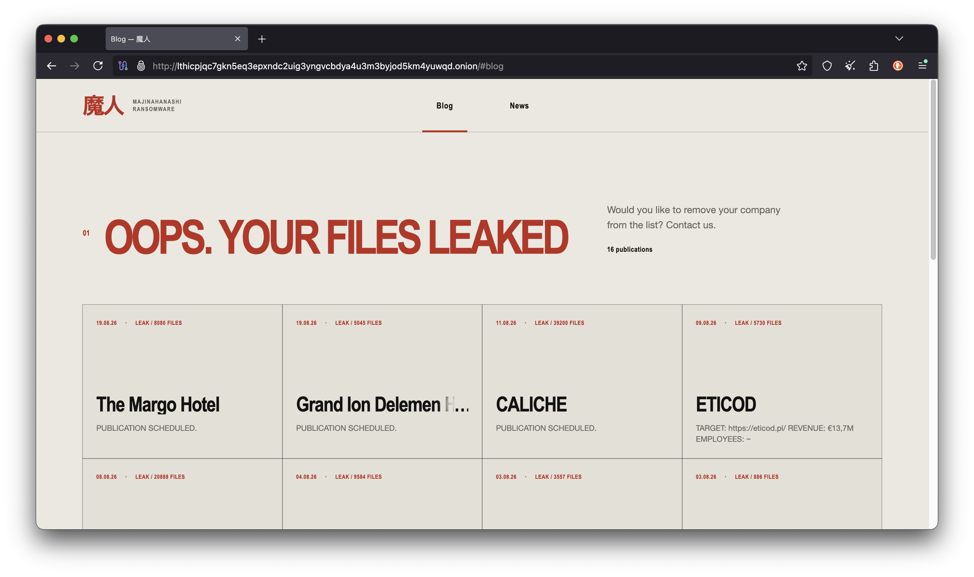The height and width of the screenshot is (577, 974).
Task: Click the forward navigation arrow
Action: coord(75,66)
